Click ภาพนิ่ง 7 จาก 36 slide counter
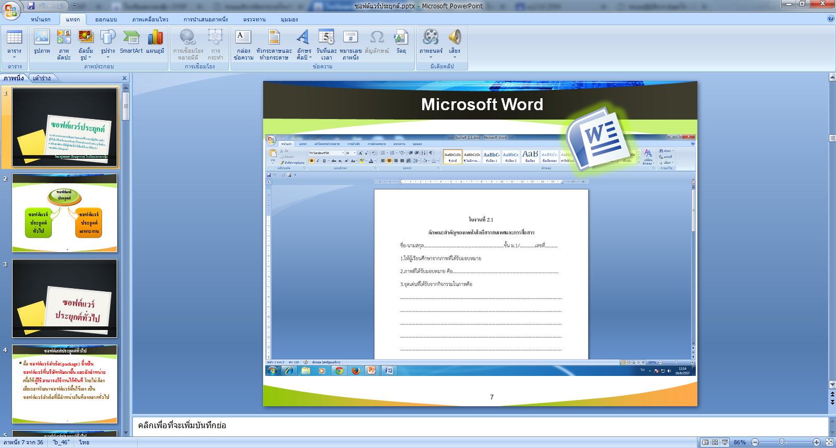The image size is (836, 448). point(24,442)
